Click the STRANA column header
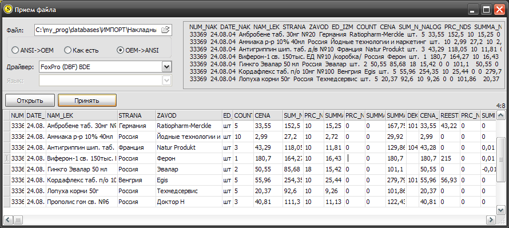Screen dimensions: 509x228 pyautogui.click(x=136, y=115)
